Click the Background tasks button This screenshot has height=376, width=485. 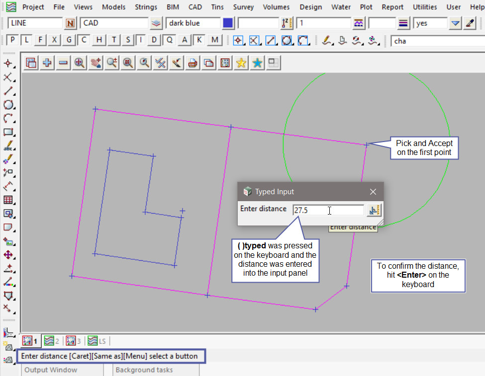tap(144, 370)
